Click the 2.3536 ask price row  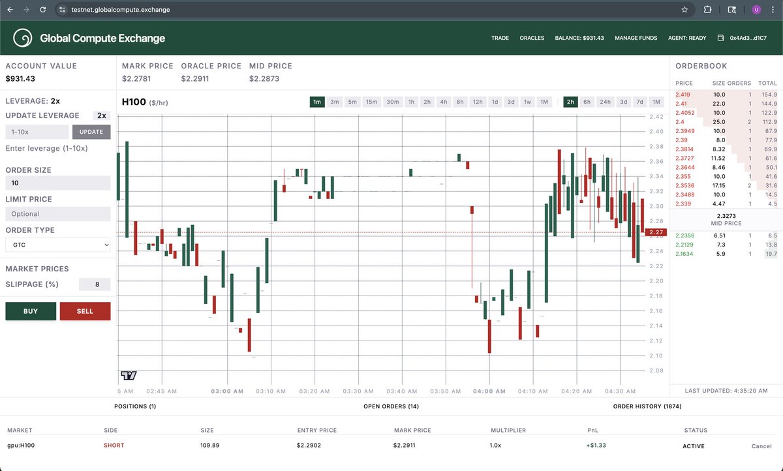coord(726,186)
